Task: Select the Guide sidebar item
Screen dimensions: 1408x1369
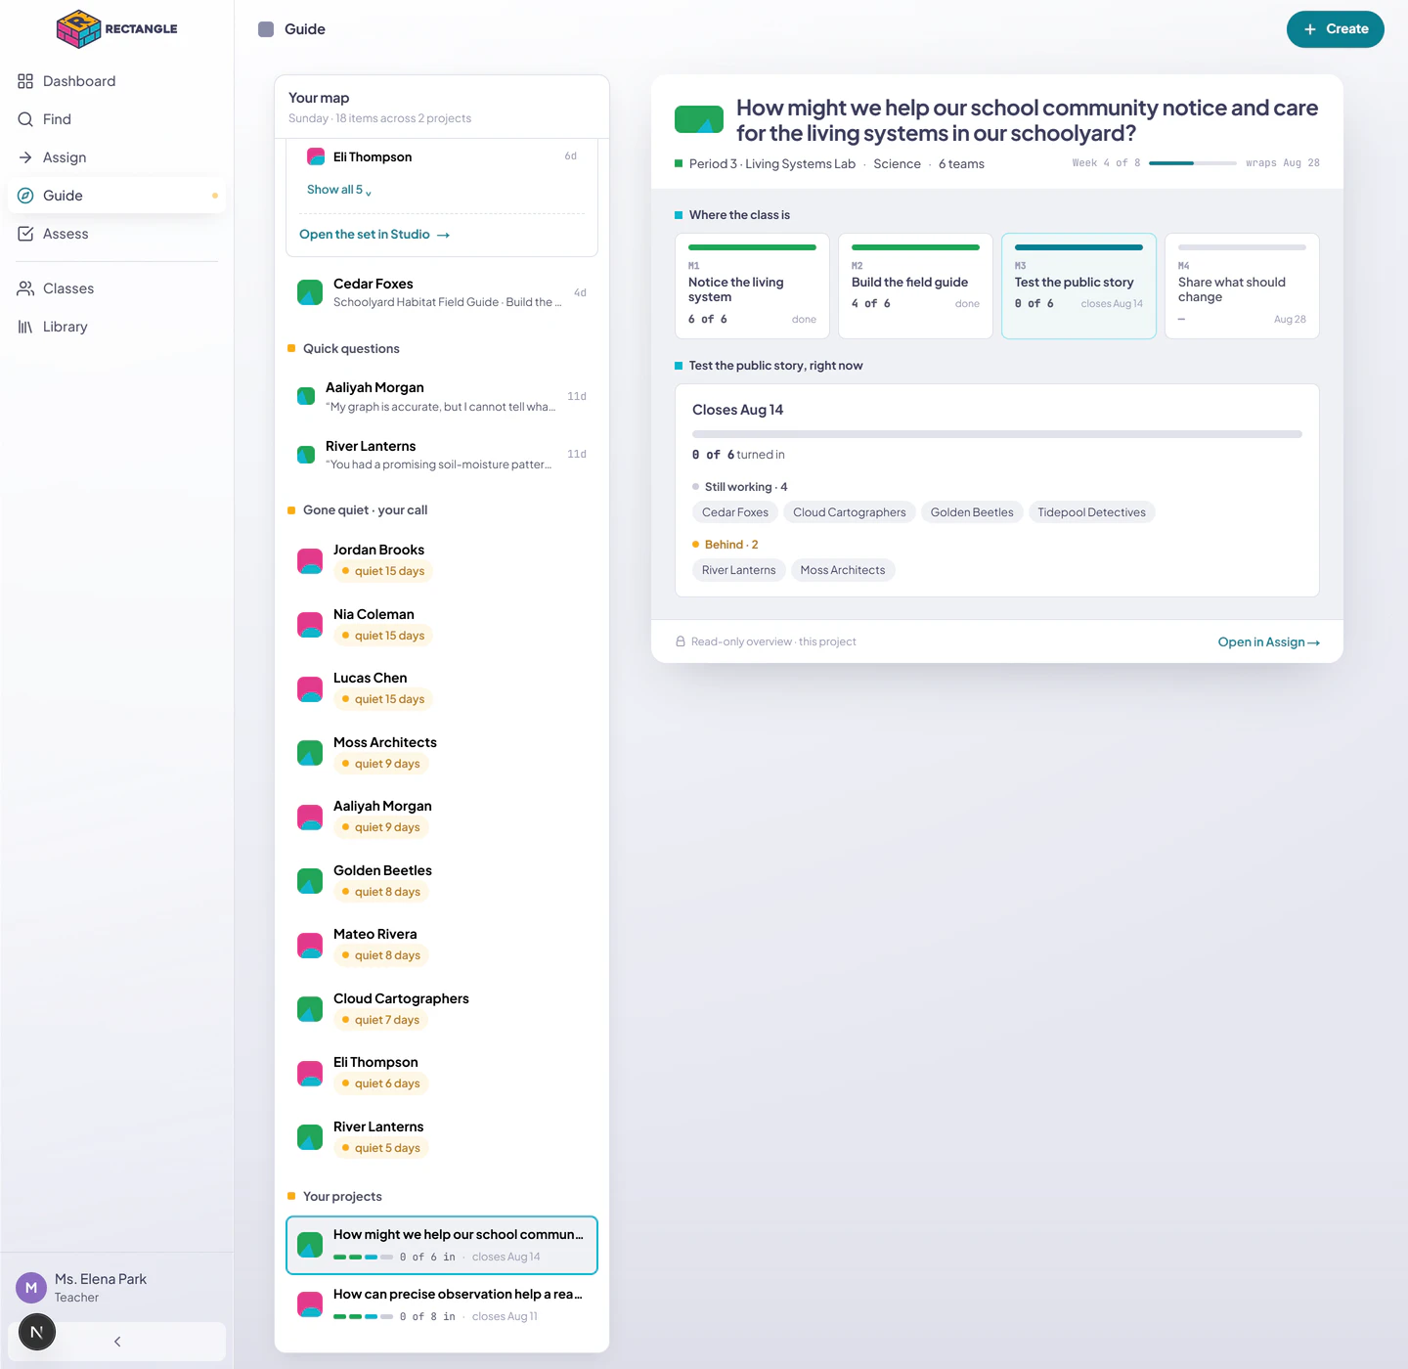Action: 116,196
